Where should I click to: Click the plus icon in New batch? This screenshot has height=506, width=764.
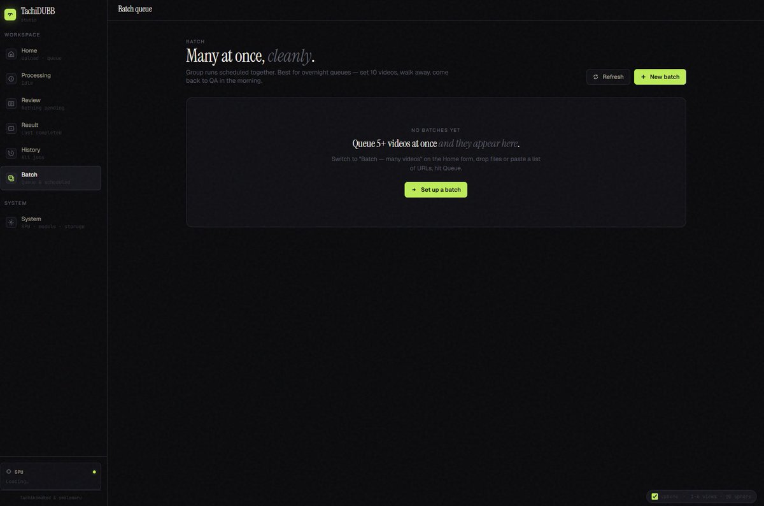click(643, 77)
